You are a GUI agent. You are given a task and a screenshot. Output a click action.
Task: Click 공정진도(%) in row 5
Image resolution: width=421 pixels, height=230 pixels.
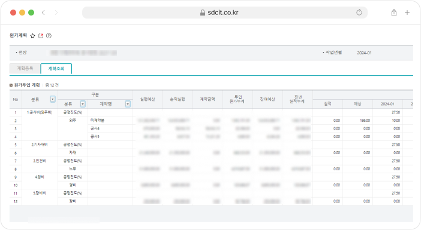click(x=73, y=145)
